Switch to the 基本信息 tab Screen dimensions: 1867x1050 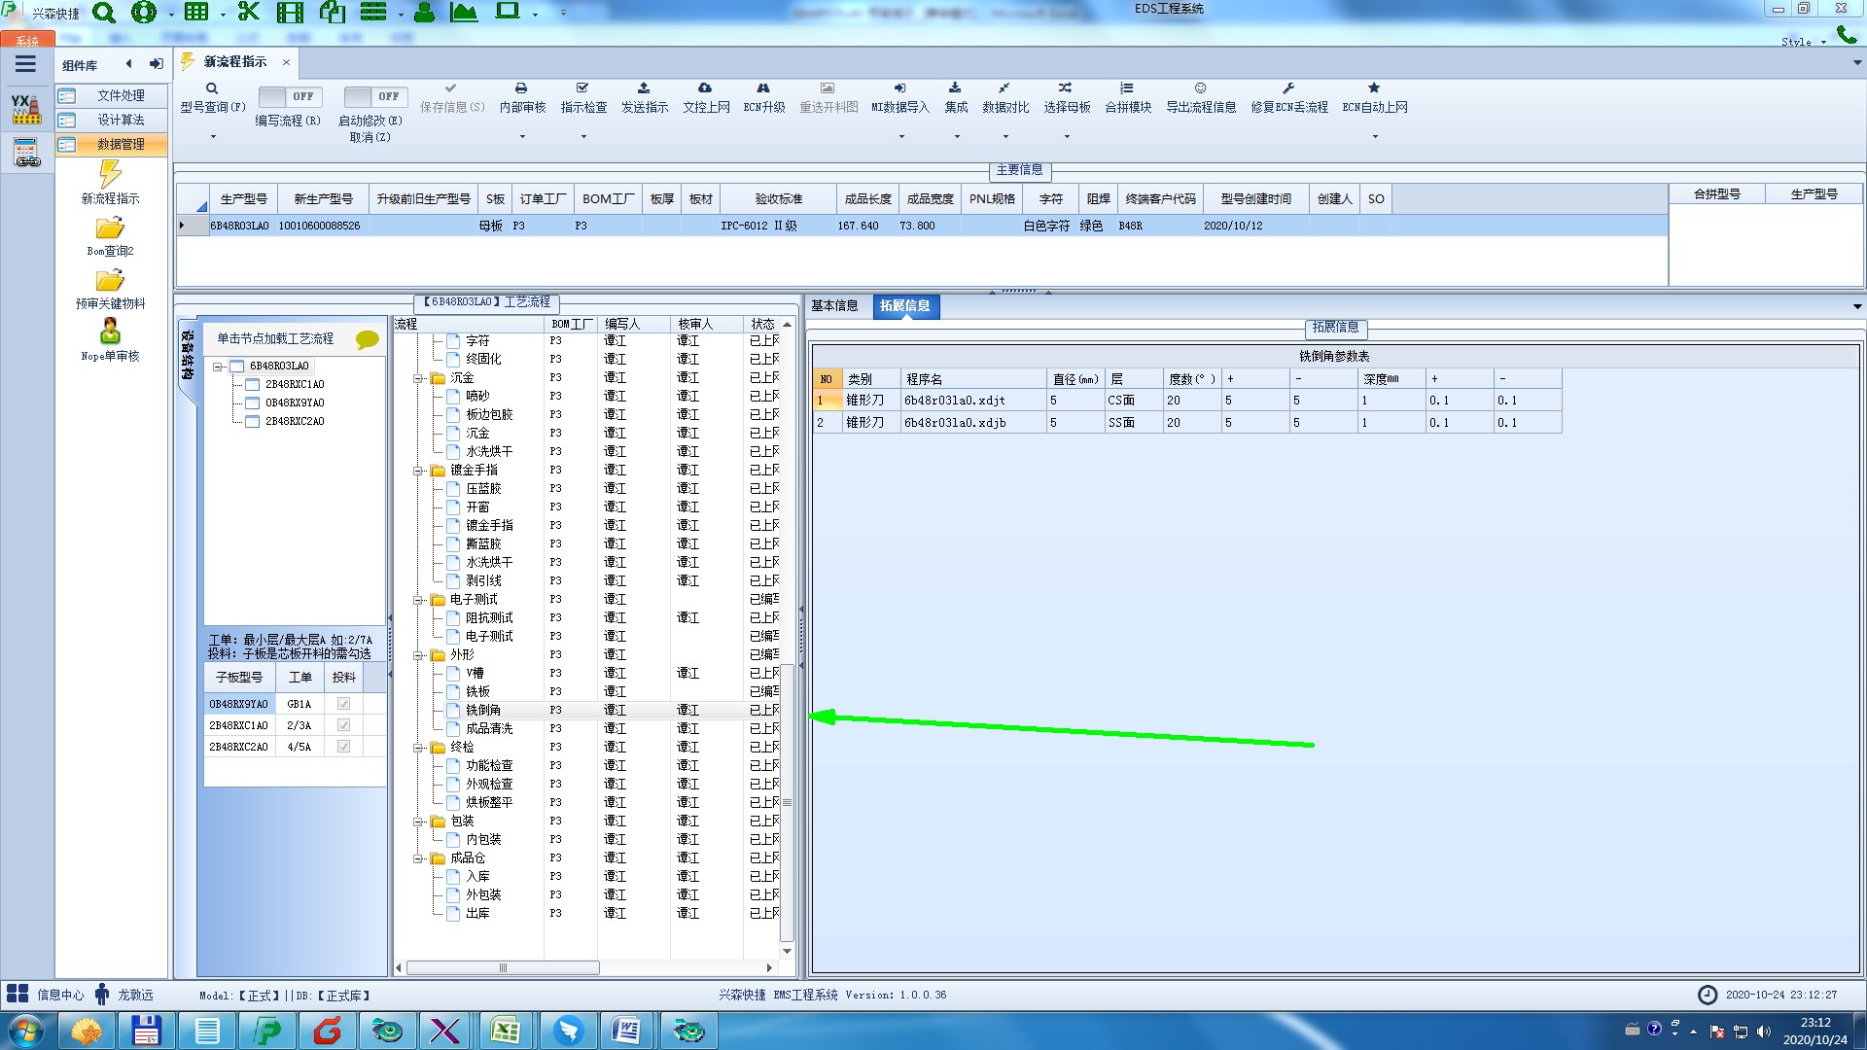click(834, 306)
